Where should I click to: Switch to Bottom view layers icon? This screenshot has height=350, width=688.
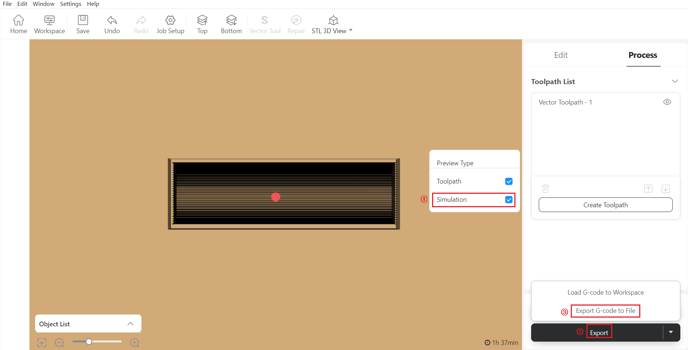click(x=231, y=24)
